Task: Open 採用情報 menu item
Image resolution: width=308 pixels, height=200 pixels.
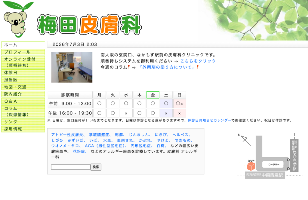Action: coord(23,129)
